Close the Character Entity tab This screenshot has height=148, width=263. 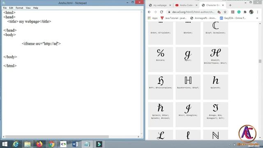click(x=223, y=5)
